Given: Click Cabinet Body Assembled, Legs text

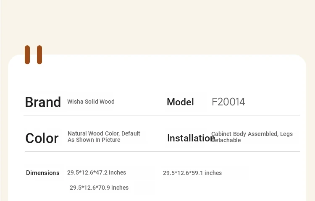Looking at the screenshot, I should (252, 134).
